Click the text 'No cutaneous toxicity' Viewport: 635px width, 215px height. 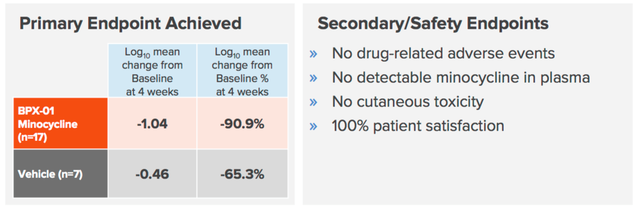click(x=408, y=102)
